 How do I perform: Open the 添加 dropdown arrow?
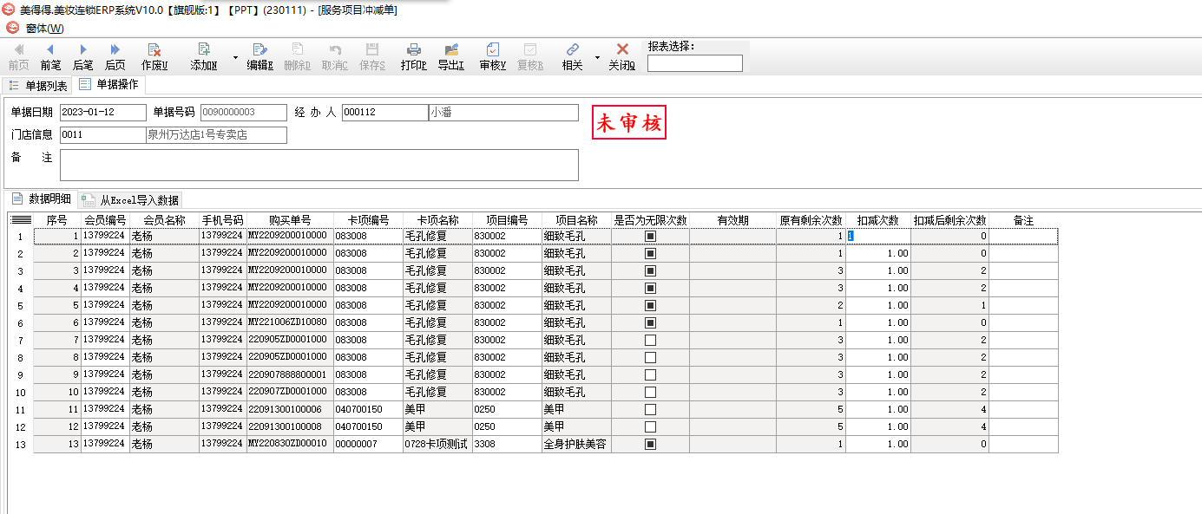pos(235,57)
